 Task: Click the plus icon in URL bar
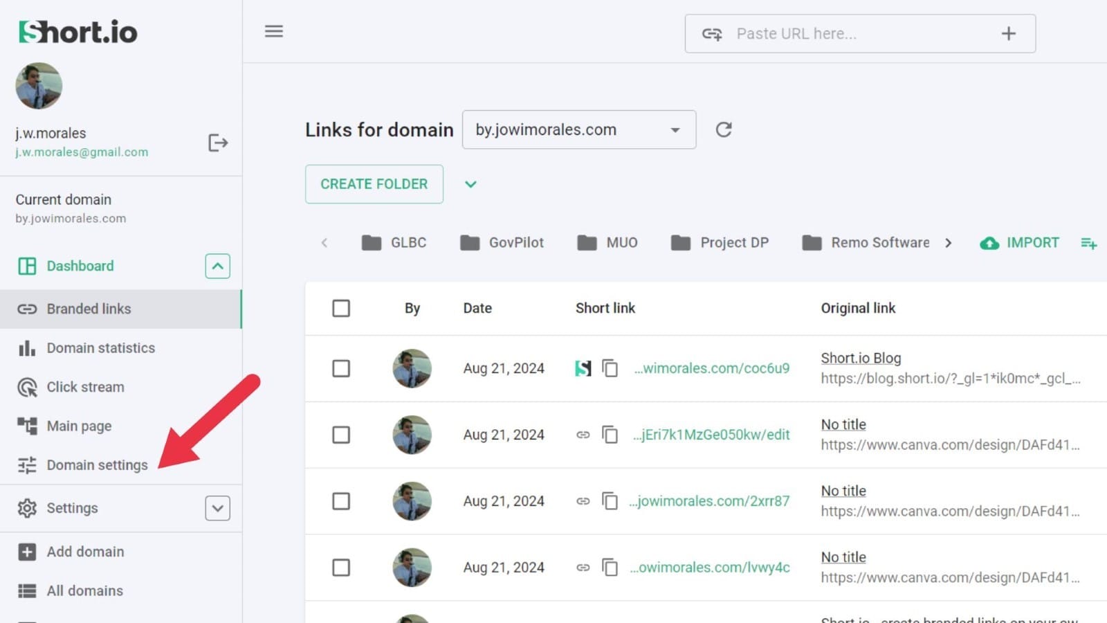coord(1009,33)
